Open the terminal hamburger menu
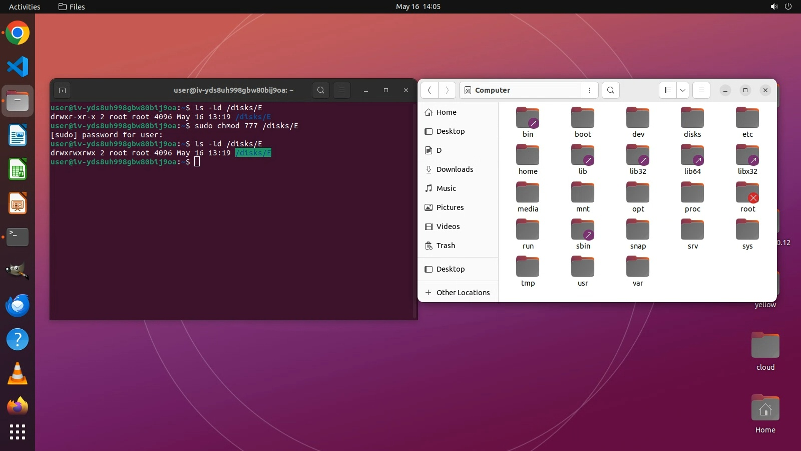The image size is (801, 451). pos(342,90)
